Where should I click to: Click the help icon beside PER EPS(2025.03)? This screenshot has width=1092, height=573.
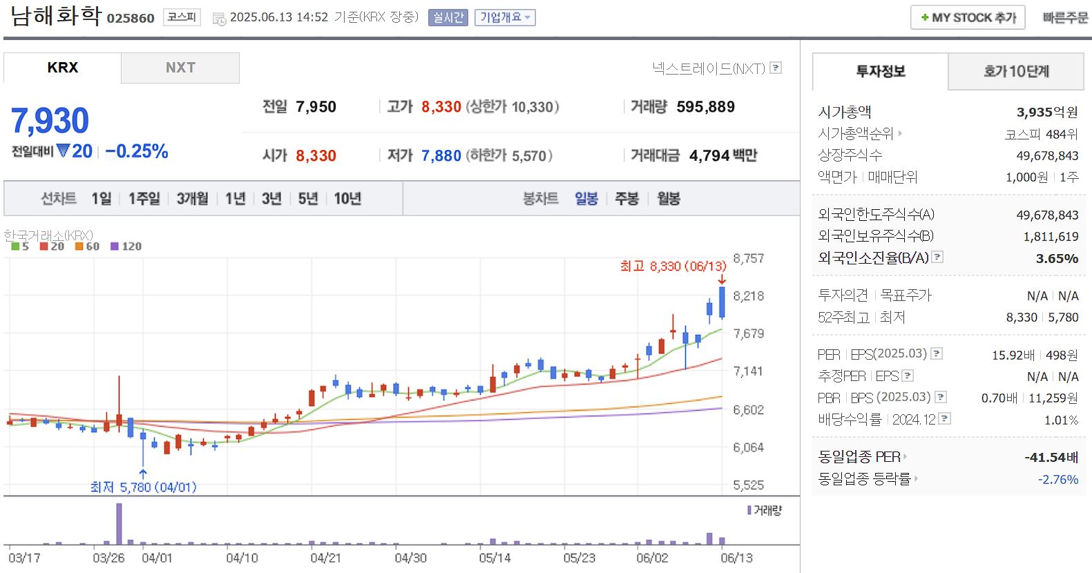(937, 353)
